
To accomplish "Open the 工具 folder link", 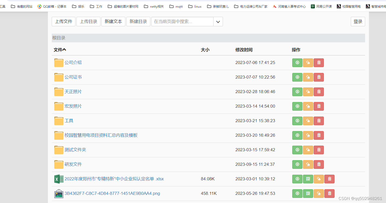I will [x=69, y=121].
